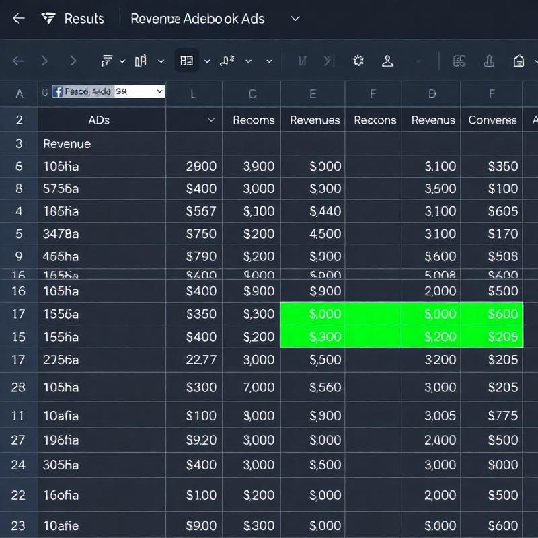Click the cell with value 22,77
This screenshot has height=538, width=538.
[194, 360]
